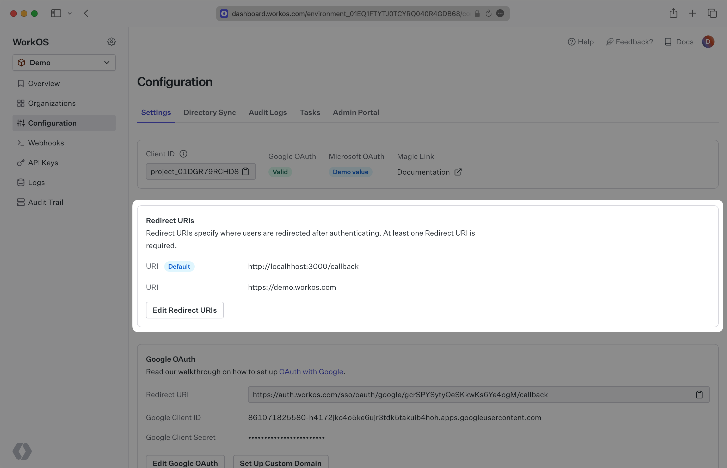Open the Admin Portal tab
Image resolution: width=727 pixels, height=468 pixels.
pyautogui.click(x=356, y=113)
